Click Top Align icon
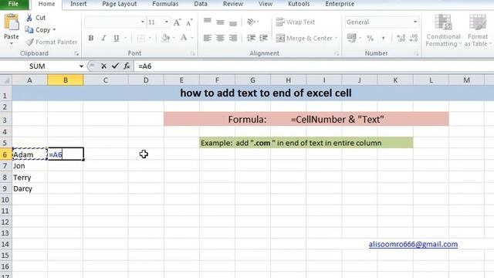This screenshot has height=278, width=494. pos(208,22)
